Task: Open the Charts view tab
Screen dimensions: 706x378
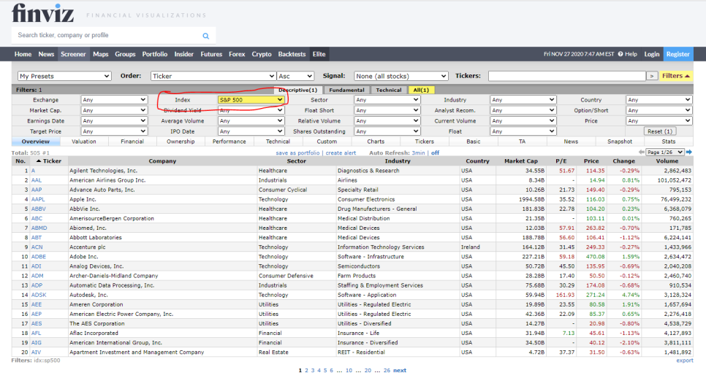Action: 376,142
